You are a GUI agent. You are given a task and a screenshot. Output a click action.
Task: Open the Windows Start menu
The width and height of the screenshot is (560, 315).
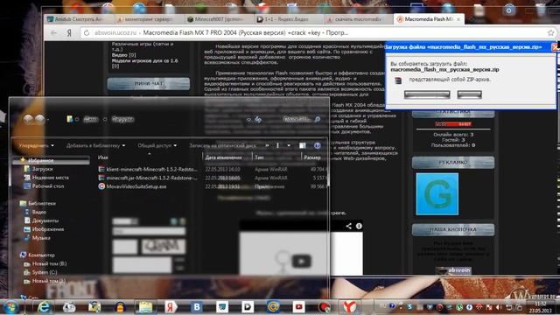click(10, 307)
